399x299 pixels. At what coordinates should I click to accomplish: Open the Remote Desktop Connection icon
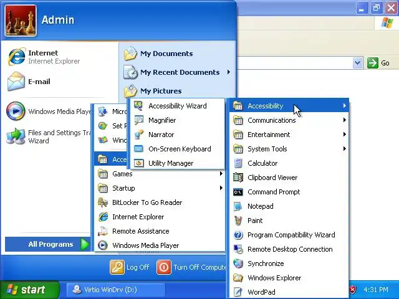pyautogui.click(x=238, y=249)
